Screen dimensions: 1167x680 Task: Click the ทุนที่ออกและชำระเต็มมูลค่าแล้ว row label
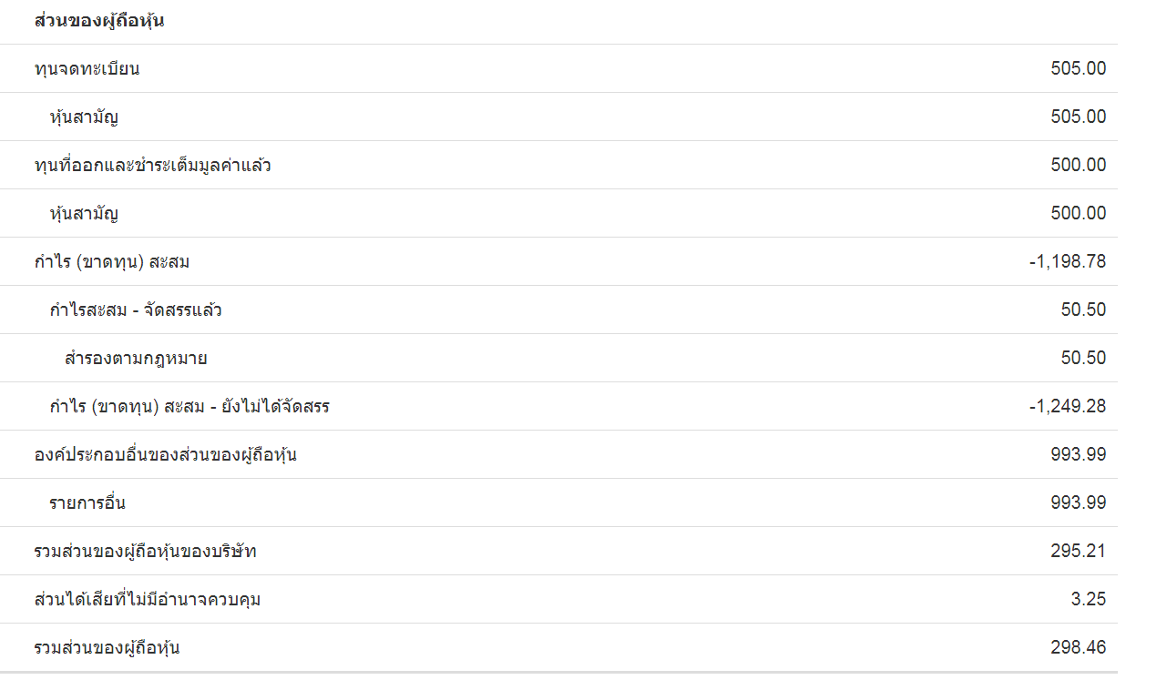[x=152, y=165]
